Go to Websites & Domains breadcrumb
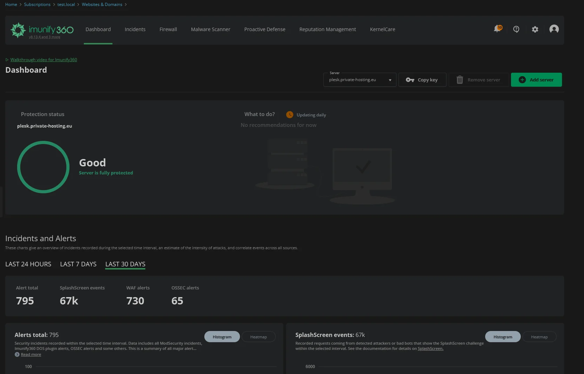Viewport: 584px width, 374px height. [x=102, y=5]
